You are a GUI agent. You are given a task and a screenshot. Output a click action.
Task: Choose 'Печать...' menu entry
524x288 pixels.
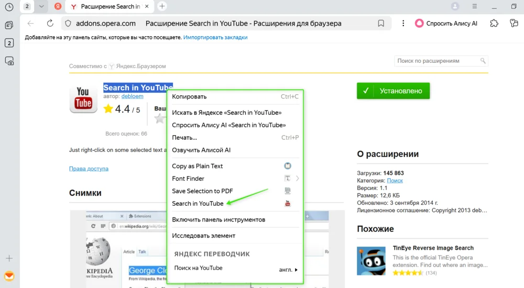click(235, 138)
